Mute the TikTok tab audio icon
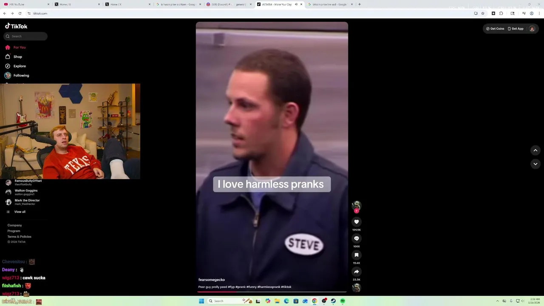Viewport: 544px width, 306px height. tap(296, 4)
